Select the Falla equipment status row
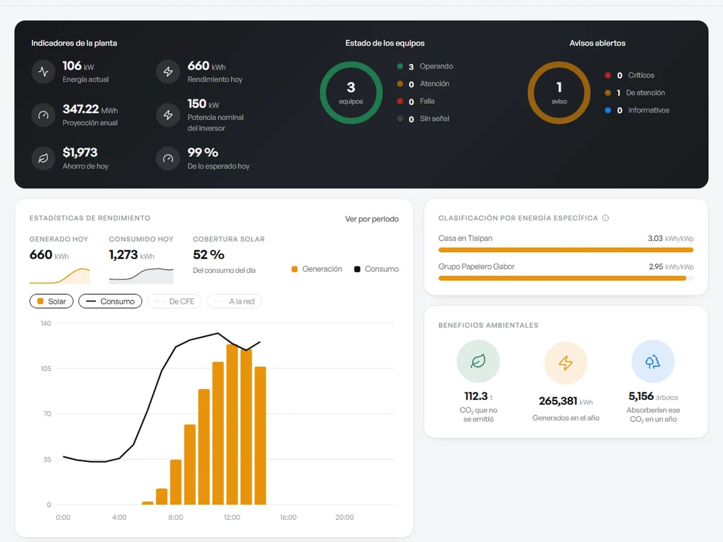The height and width of the screenshot is (542, 723). tap(416, 101)
